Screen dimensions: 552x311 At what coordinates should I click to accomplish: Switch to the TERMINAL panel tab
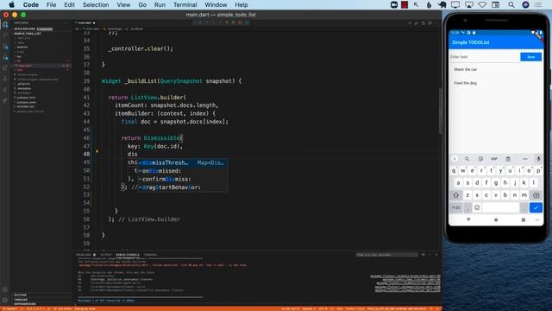click(x=150, y=255)
